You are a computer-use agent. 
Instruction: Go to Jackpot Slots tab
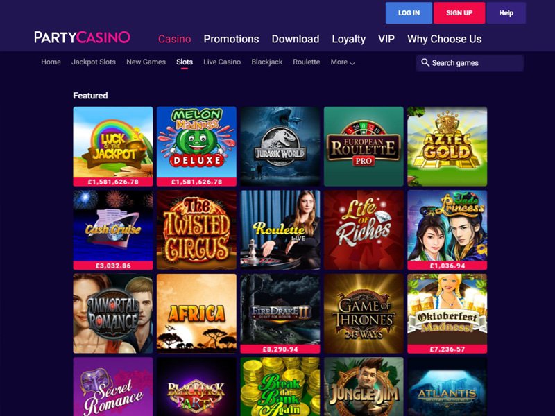click(x=94, y=62)
